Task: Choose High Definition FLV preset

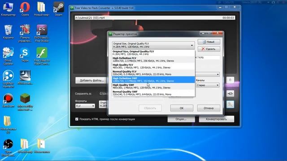Action: 153,59
